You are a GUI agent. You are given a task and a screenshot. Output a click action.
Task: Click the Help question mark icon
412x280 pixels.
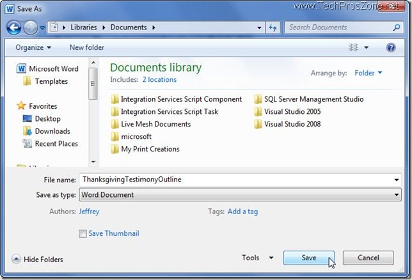tap(391, 47)
